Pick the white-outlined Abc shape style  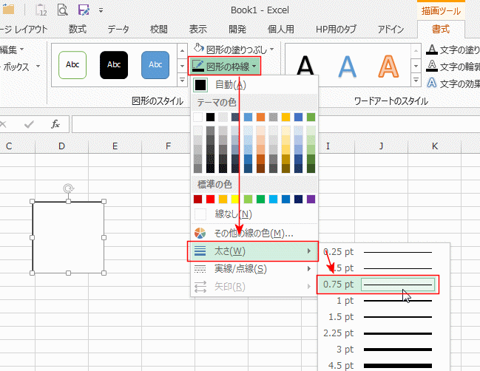point(73,64)
